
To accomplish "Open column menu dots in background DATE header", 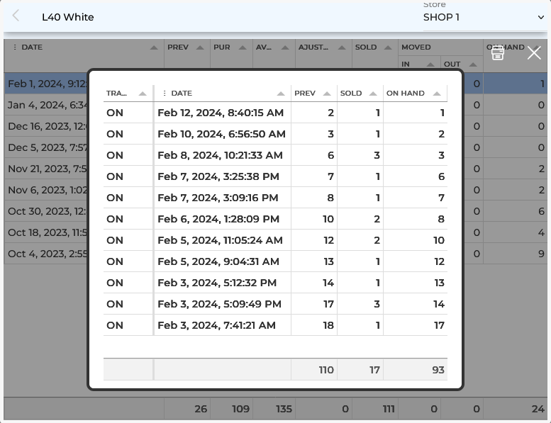I will pos(15,47).
